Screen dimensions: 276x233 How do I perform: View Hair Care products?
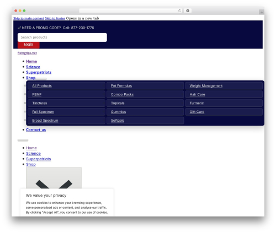point(197,95)
